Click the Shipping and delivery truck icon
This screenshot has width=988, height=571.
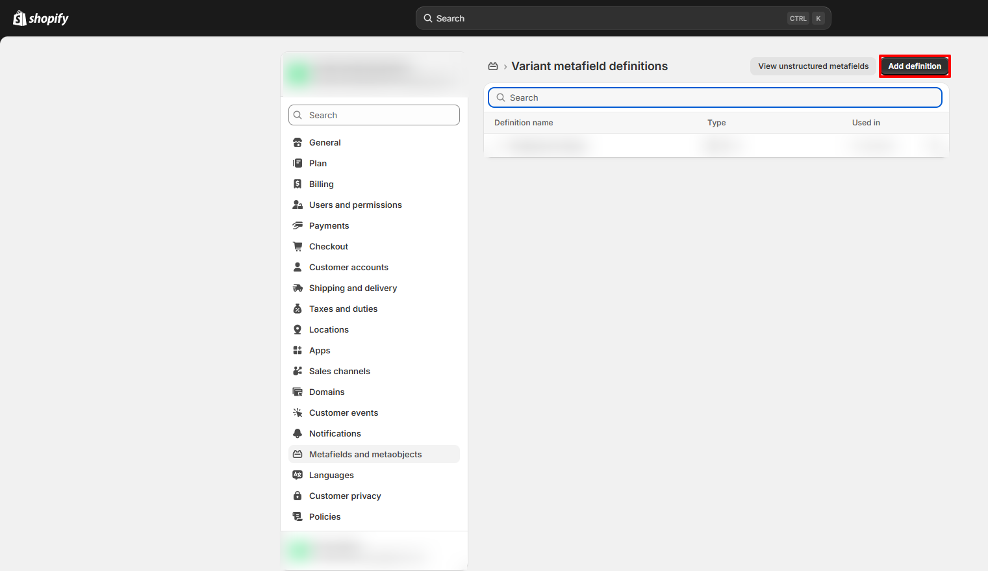pyautogui.click(x=298, y=288)
